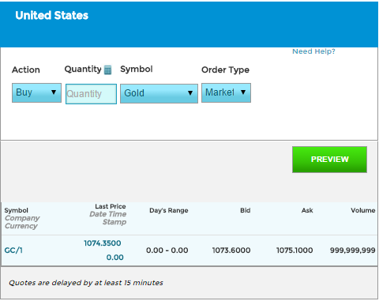The image size is (379, 301).
Task: Click the bid value 1073.6000
Action: pyautogui.click(x=231, y=250)
